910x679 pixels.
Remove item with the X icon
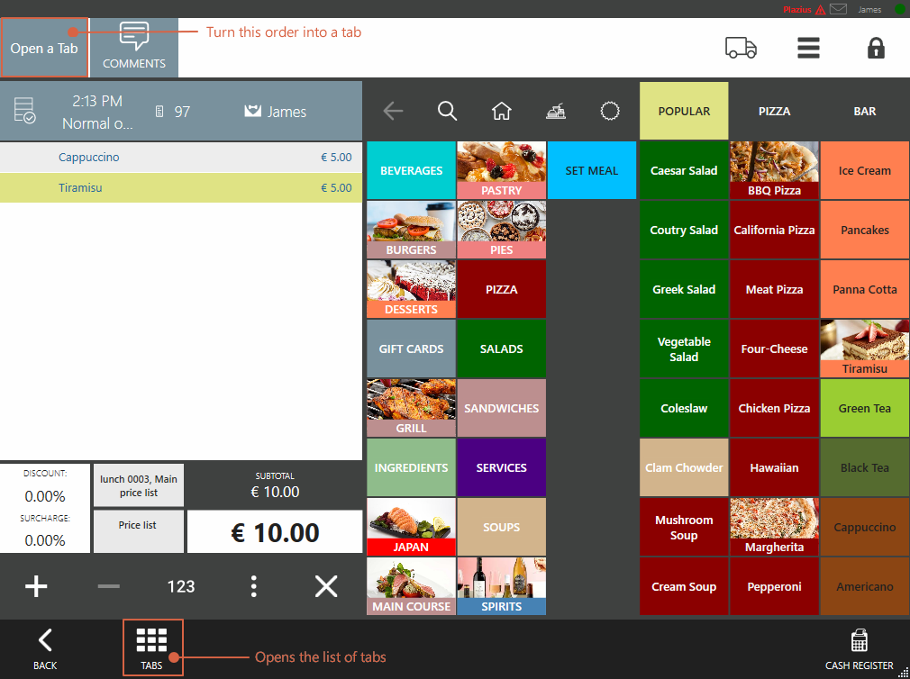tap(325, 586)
